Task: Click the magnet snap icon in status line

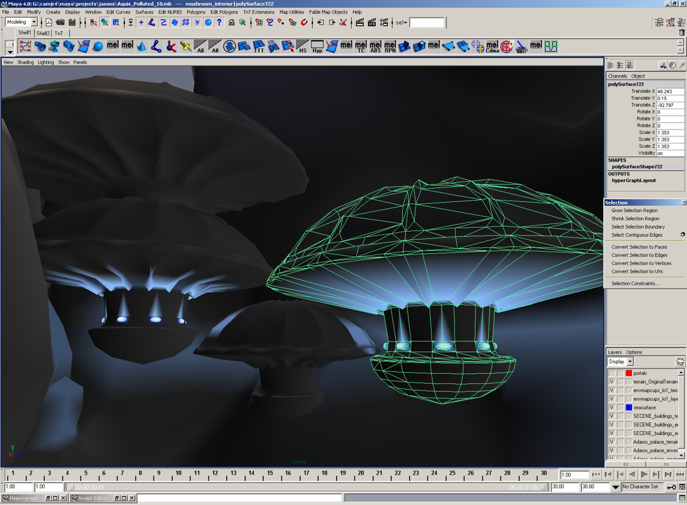Action: coord(304,23)
